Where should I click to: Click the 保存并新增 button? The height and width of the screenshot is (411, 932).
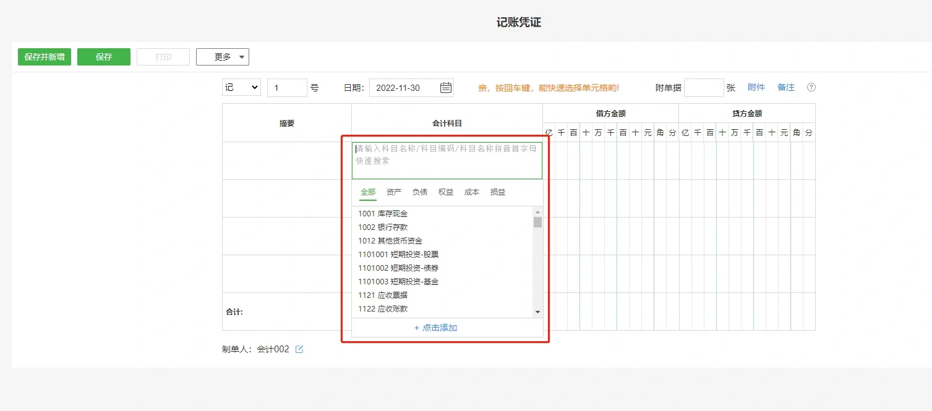[44, 56]
